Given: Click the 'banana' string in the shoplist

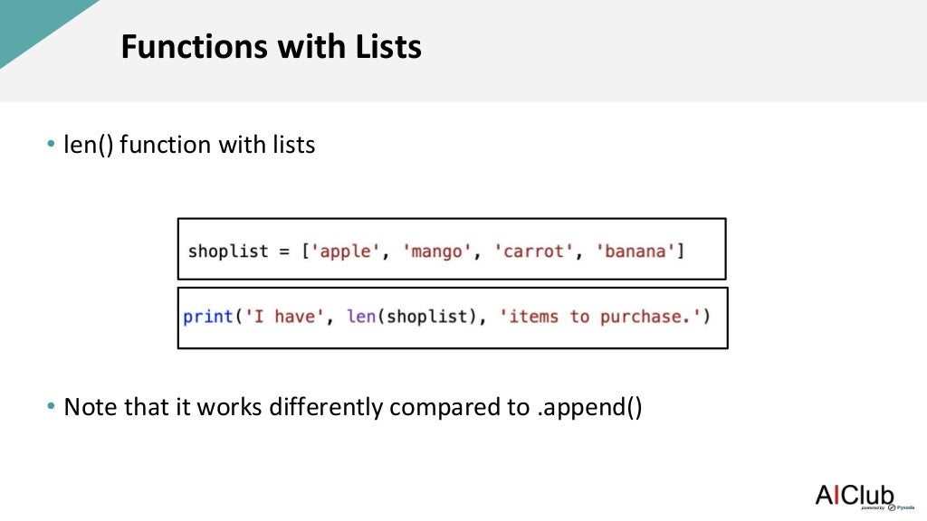Looking at the screenshot, I should pos(637,251).
